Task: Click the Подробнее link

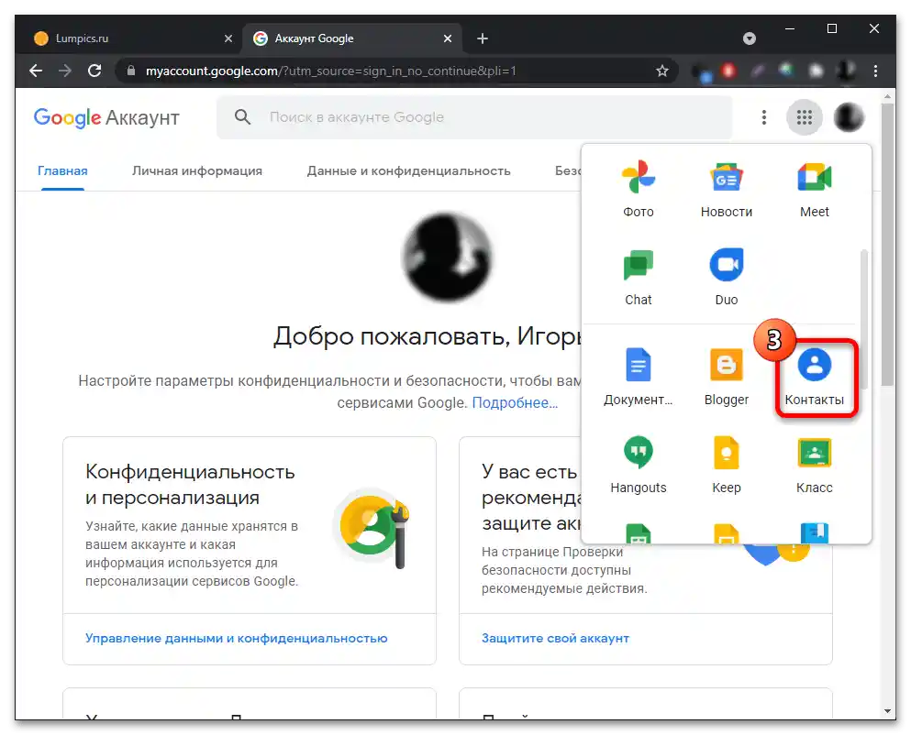Action: pyautogui.click(x=515, y=402)
